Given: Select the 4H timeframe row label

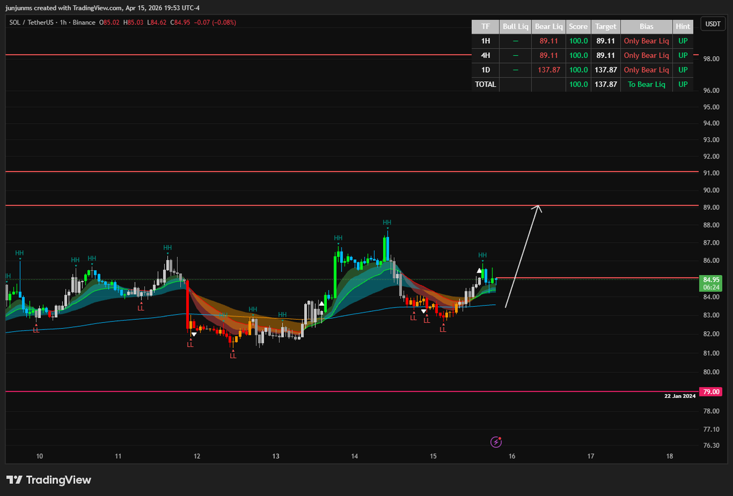Looking at the screenshot, I should pyautogui.click(x=485, y=56).
